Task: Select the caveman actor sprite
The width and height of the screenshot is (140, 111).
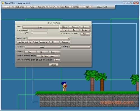Action: (x=64, y=86)
